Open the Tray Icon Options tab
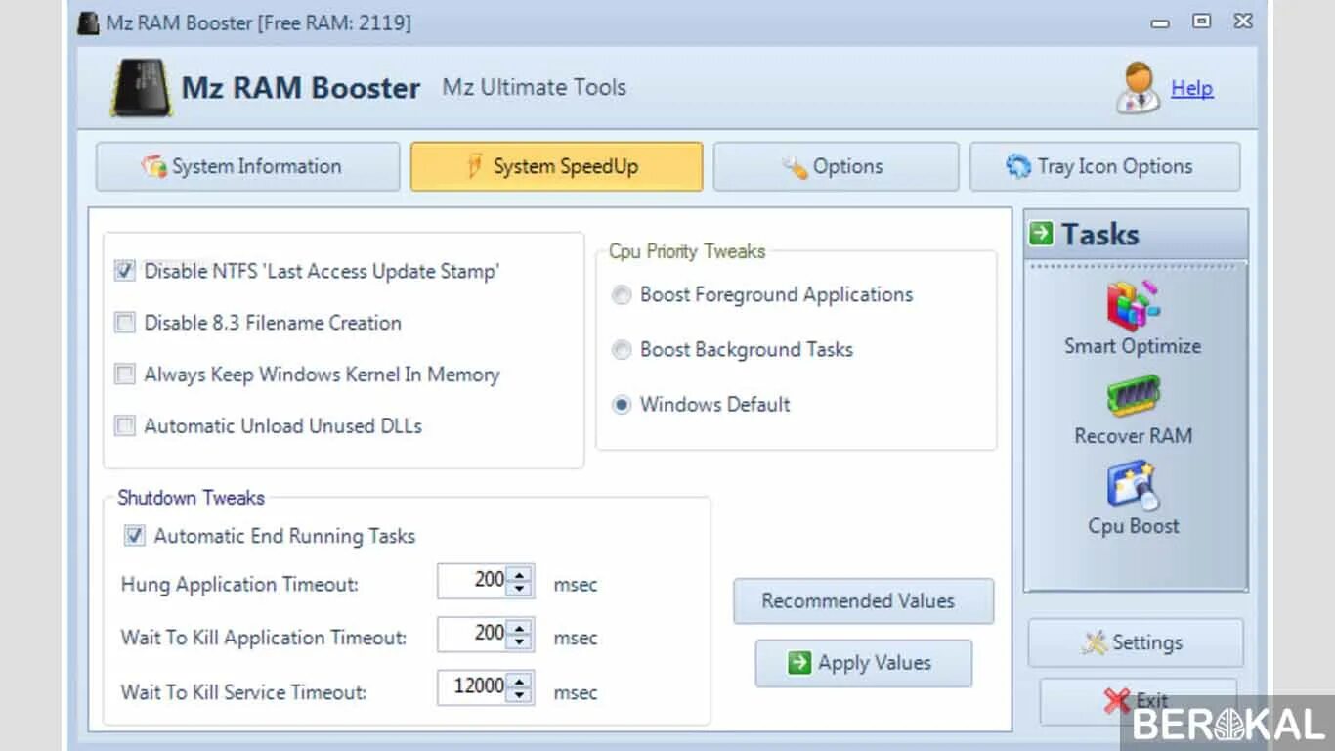This screenshot has width=1335, height=751. pos(1104,166)
